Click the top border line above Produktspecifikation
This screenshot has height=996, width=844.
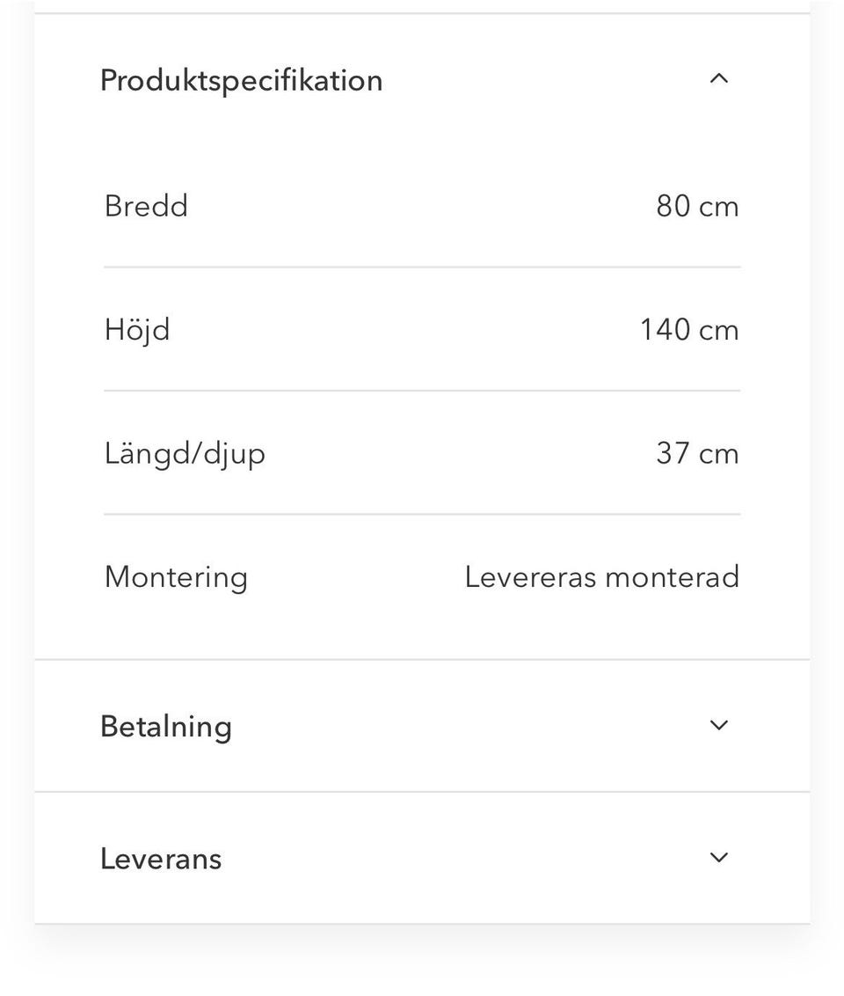pyautogui.click(x=422, y=13)
